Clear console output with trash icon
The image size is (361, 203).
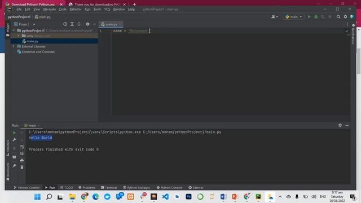(x=22, y=167)
